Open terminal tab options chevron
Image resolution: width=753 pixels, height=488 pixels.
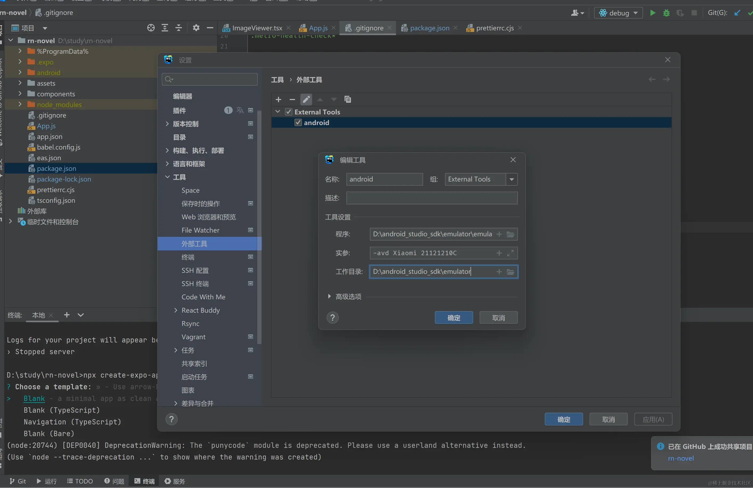click(81, 315)
